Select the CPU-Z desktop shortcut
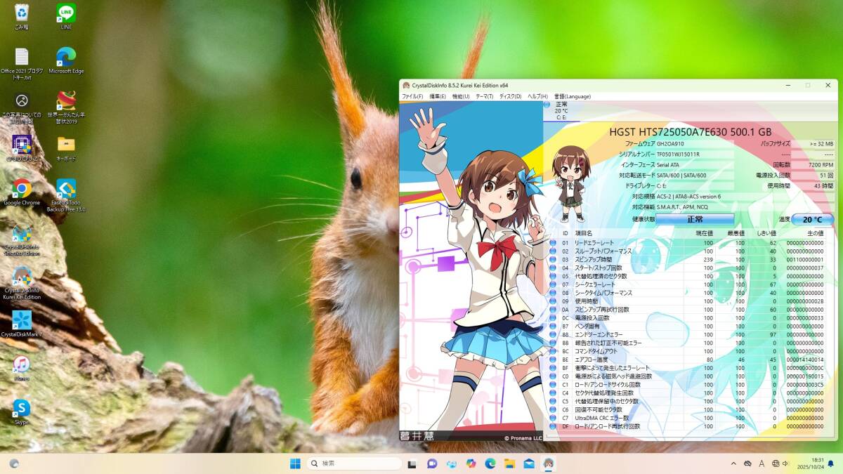This screenshot has height=474, width=843. pos(22,145)
